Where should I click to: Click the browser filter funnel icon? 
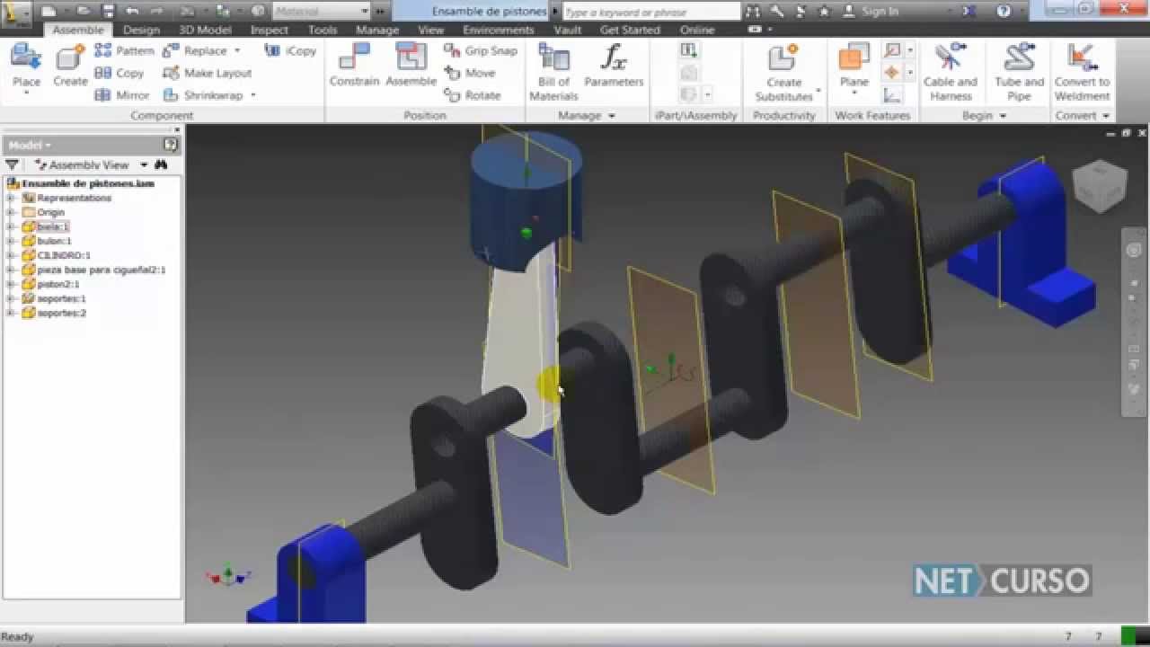click(12, 165)
